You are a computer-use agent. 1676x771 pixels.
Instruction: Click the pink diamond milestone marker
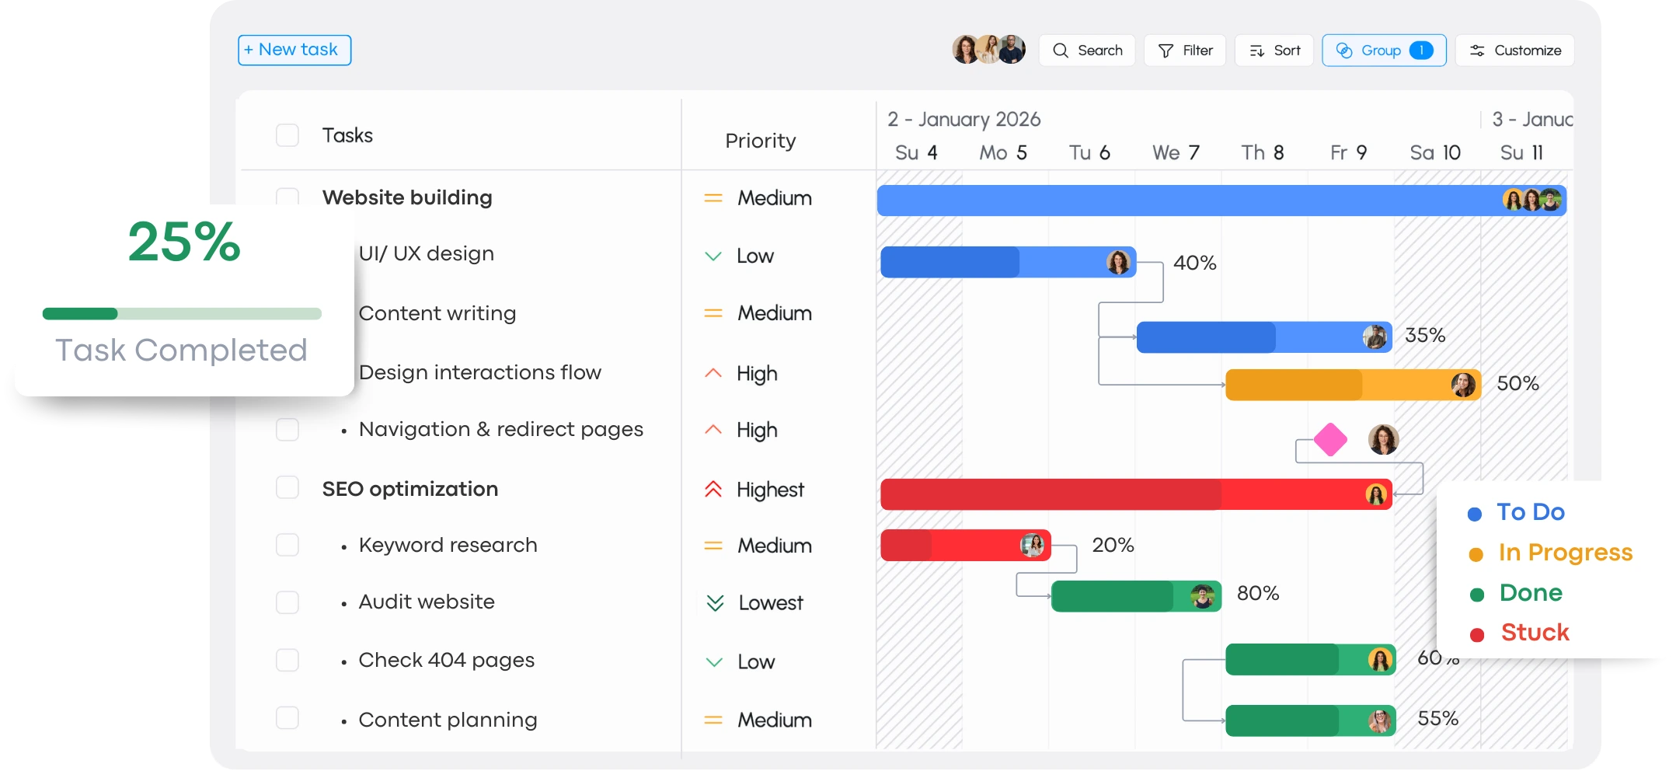[1330, 440]
